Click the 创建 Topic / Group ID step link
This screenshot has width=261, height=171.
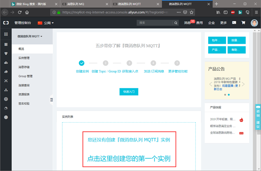click(x=106, y=71)
